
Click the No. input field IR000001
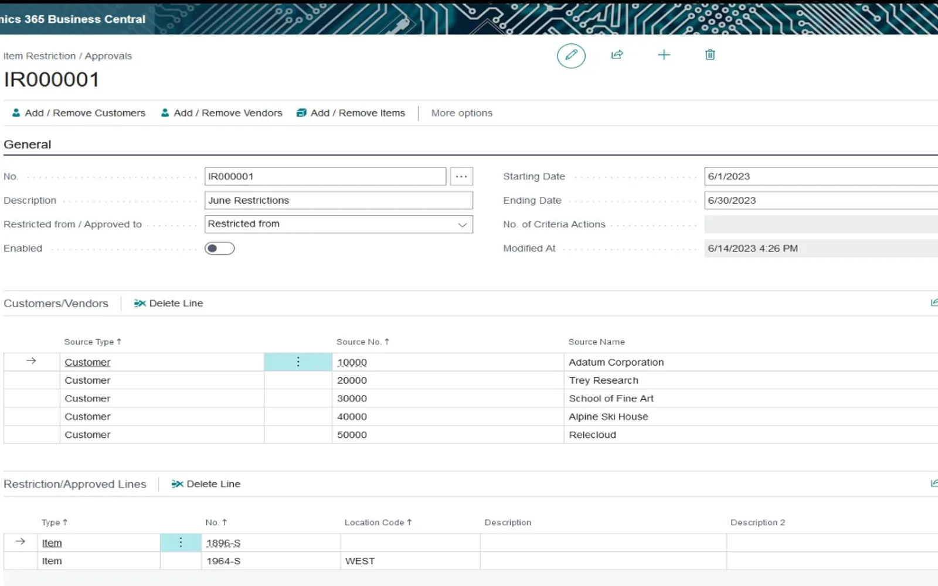(x=325, y=176)
